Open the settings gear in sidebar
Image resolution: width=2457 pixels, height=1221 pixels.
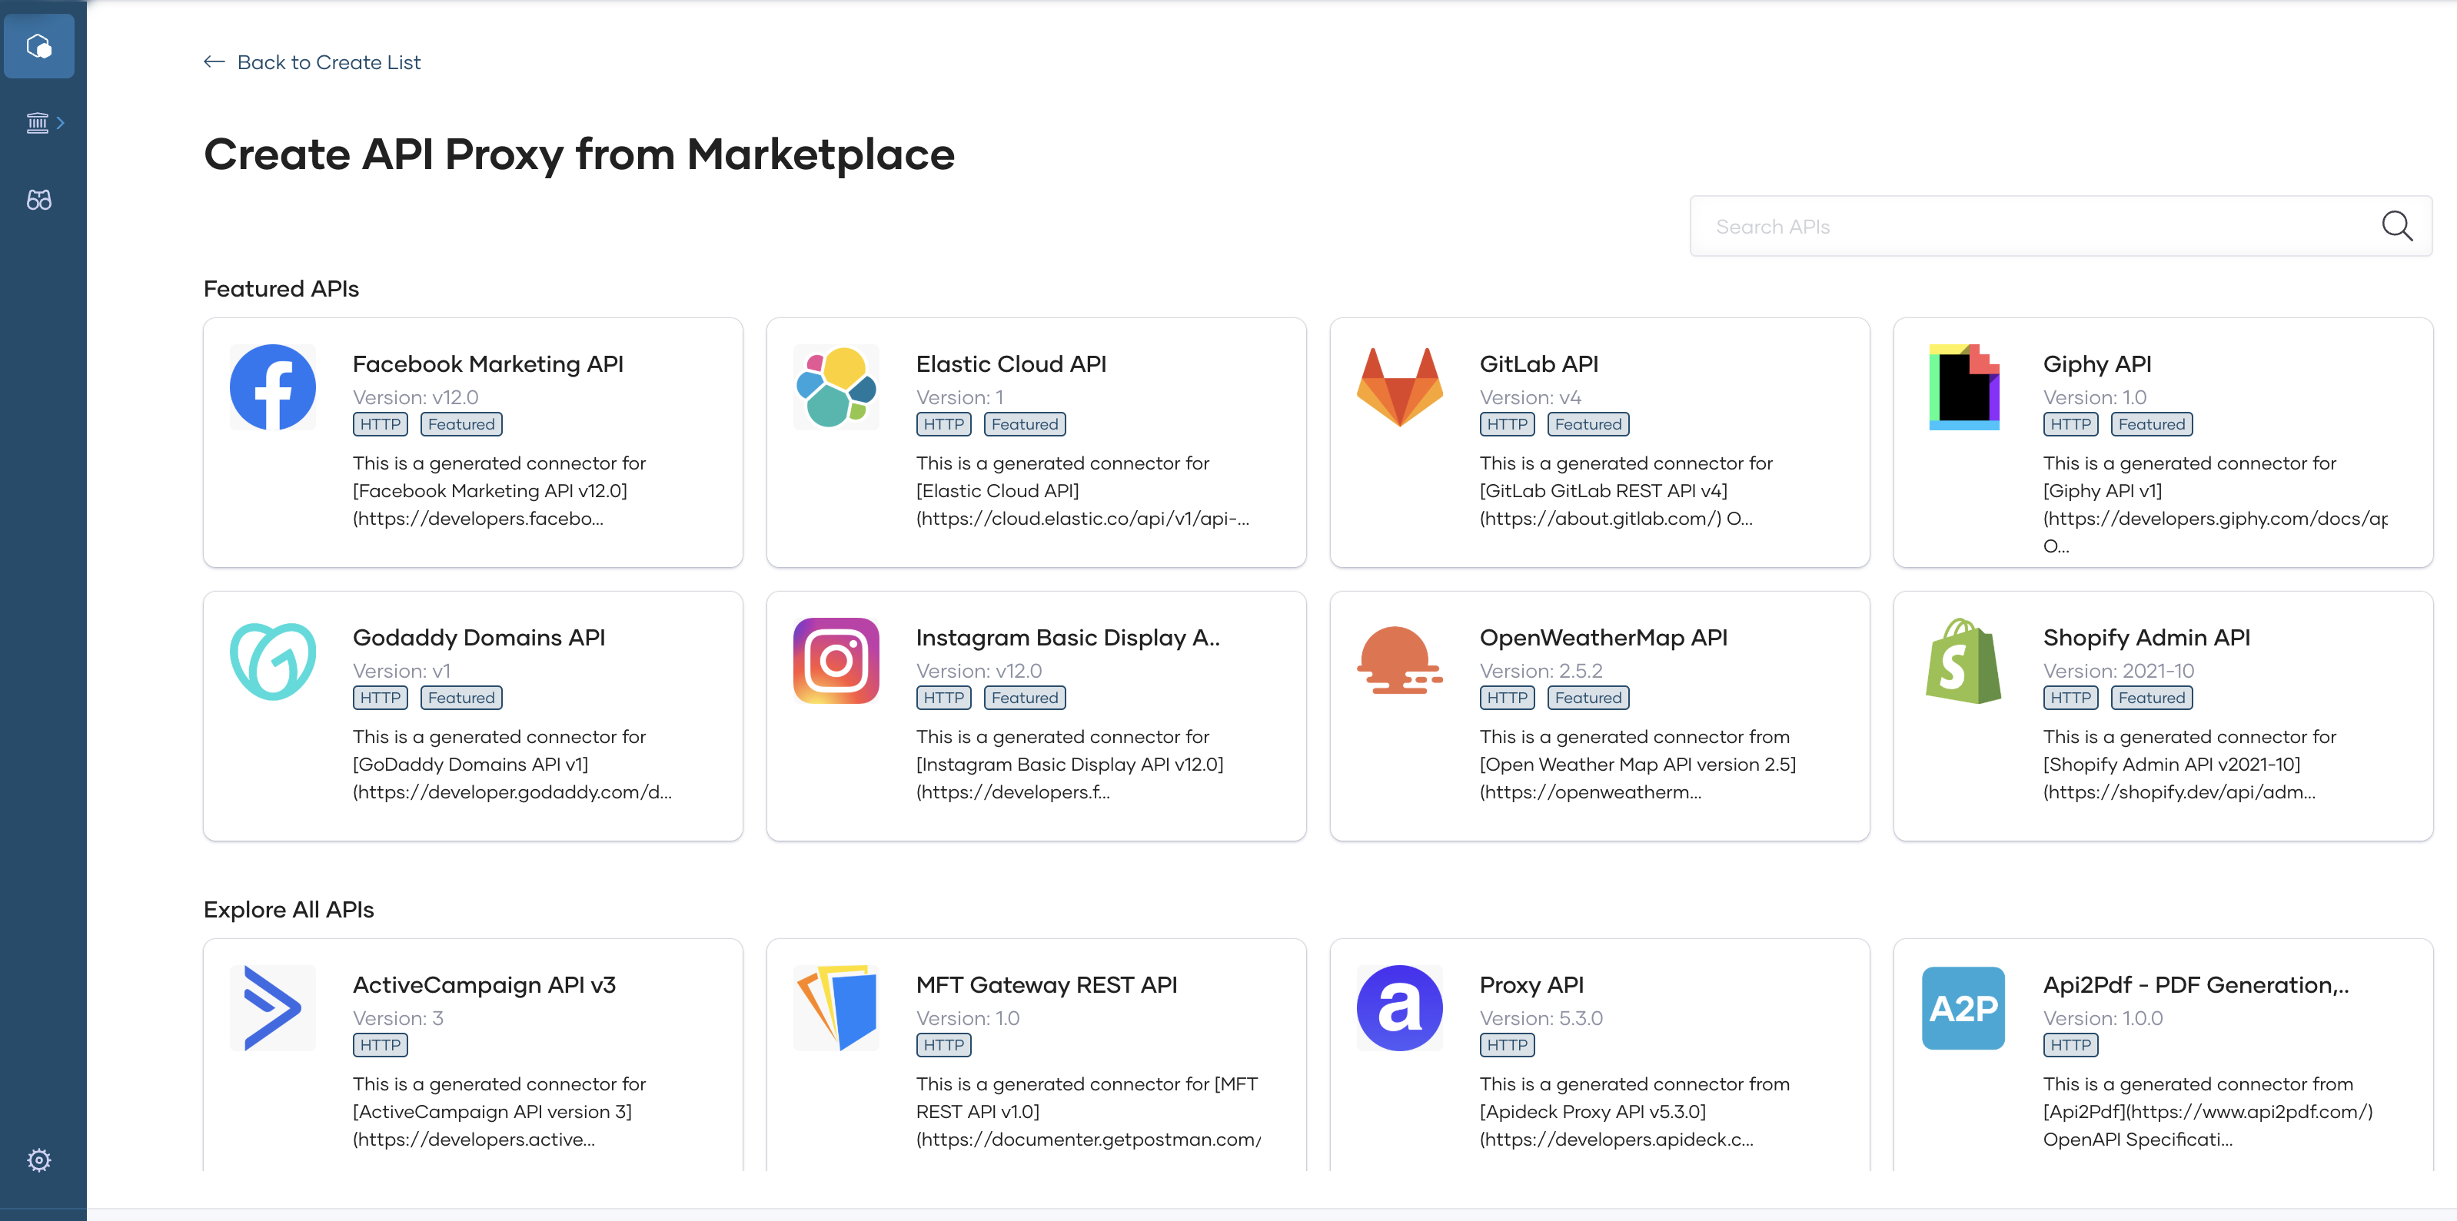pos(39,1160)
